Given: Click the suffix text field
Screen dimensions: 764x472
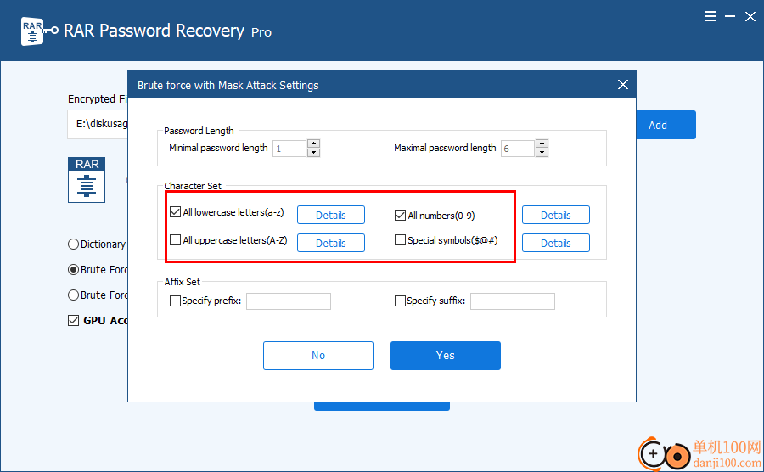Looking at the screenshot, I should pos(513,301).
